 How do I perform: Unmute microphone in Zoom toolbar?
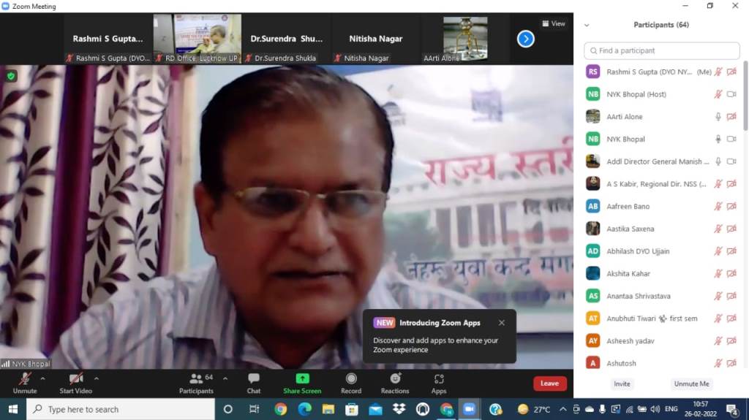click(x=25, y=383)
